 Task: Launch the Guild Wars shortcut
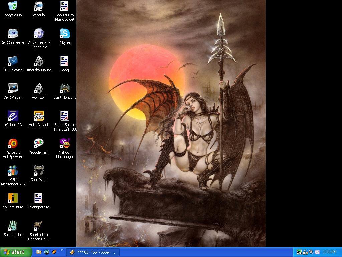tap(39, 171)
